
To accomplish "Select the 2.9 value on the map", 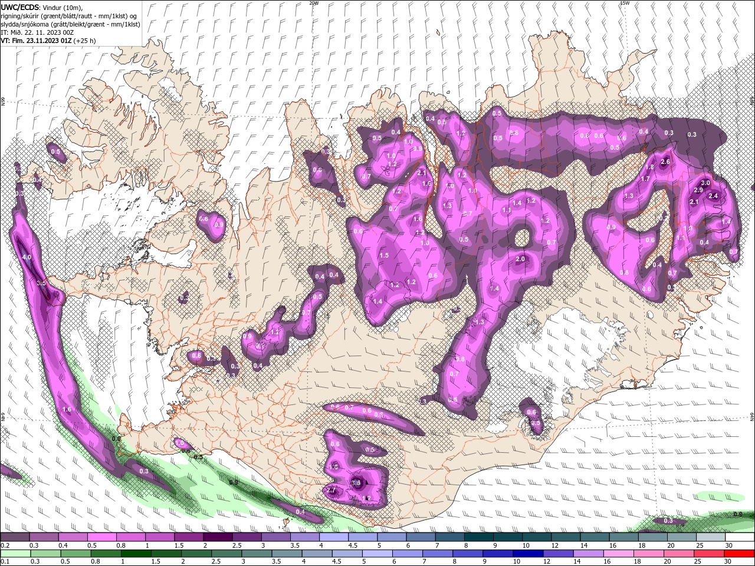I will 698,190.
